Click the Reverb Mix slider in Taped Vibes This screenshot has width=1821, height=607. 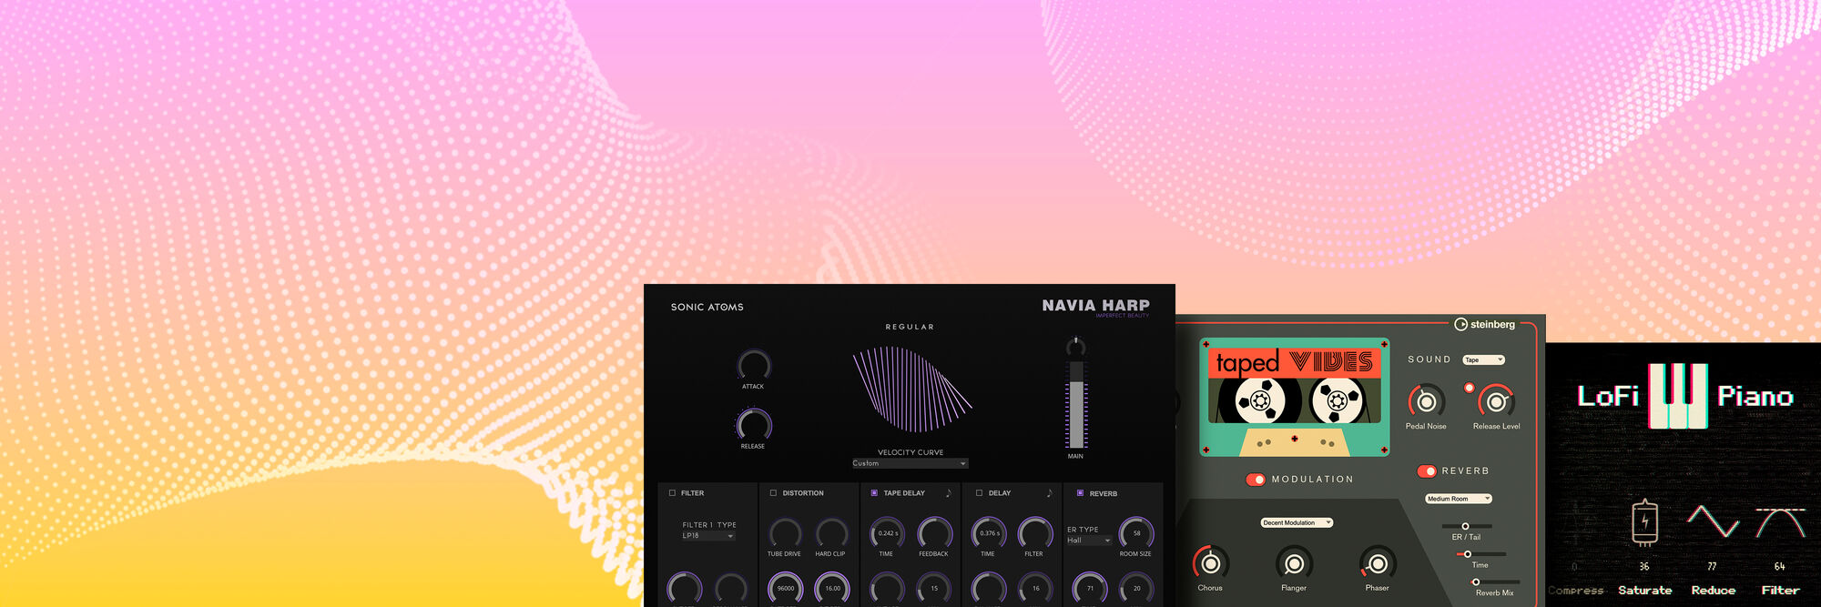click(x=1494, y=582)
